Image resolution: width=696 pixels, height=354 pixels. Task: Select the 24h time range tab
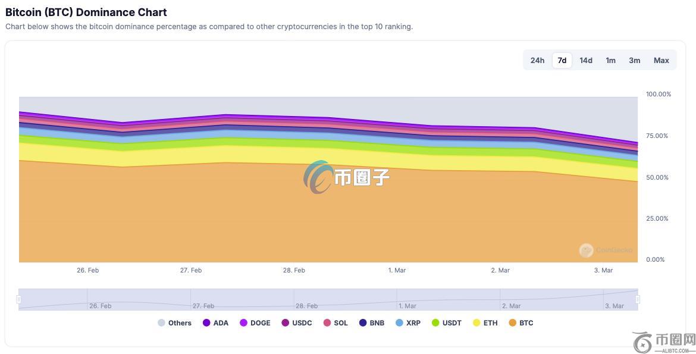click(x=537, y=60)
